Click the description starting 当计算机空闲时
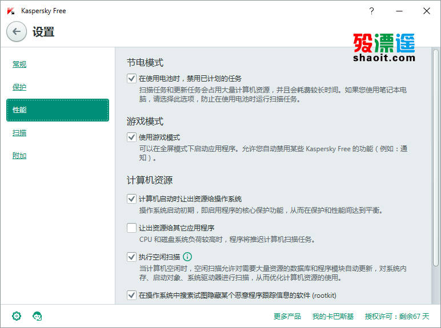441x328 pixels. pyautogui.click(x=273, y=273)
